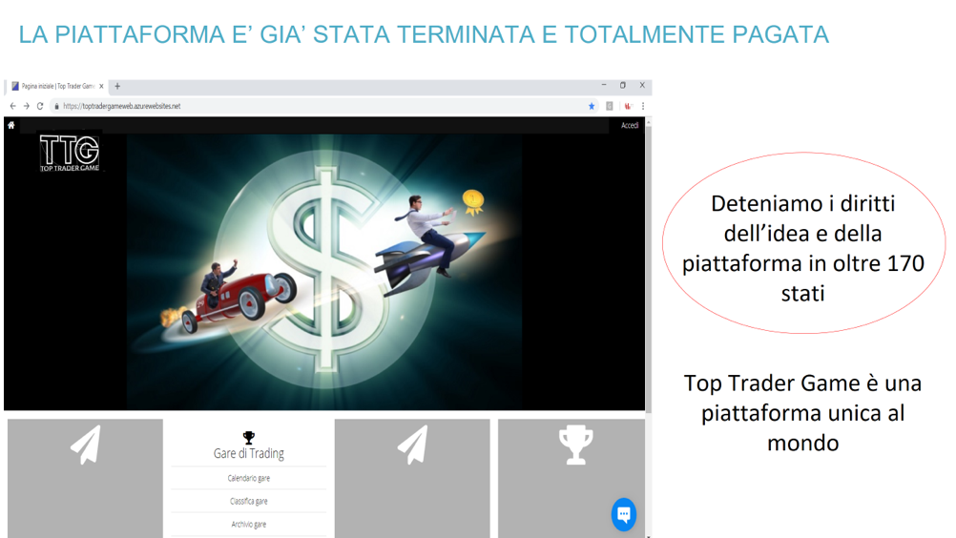Viewport: 956px width, 538px height.
Task: Select the Pagina iniziale Top Trader Game tab
Action: 57,87
